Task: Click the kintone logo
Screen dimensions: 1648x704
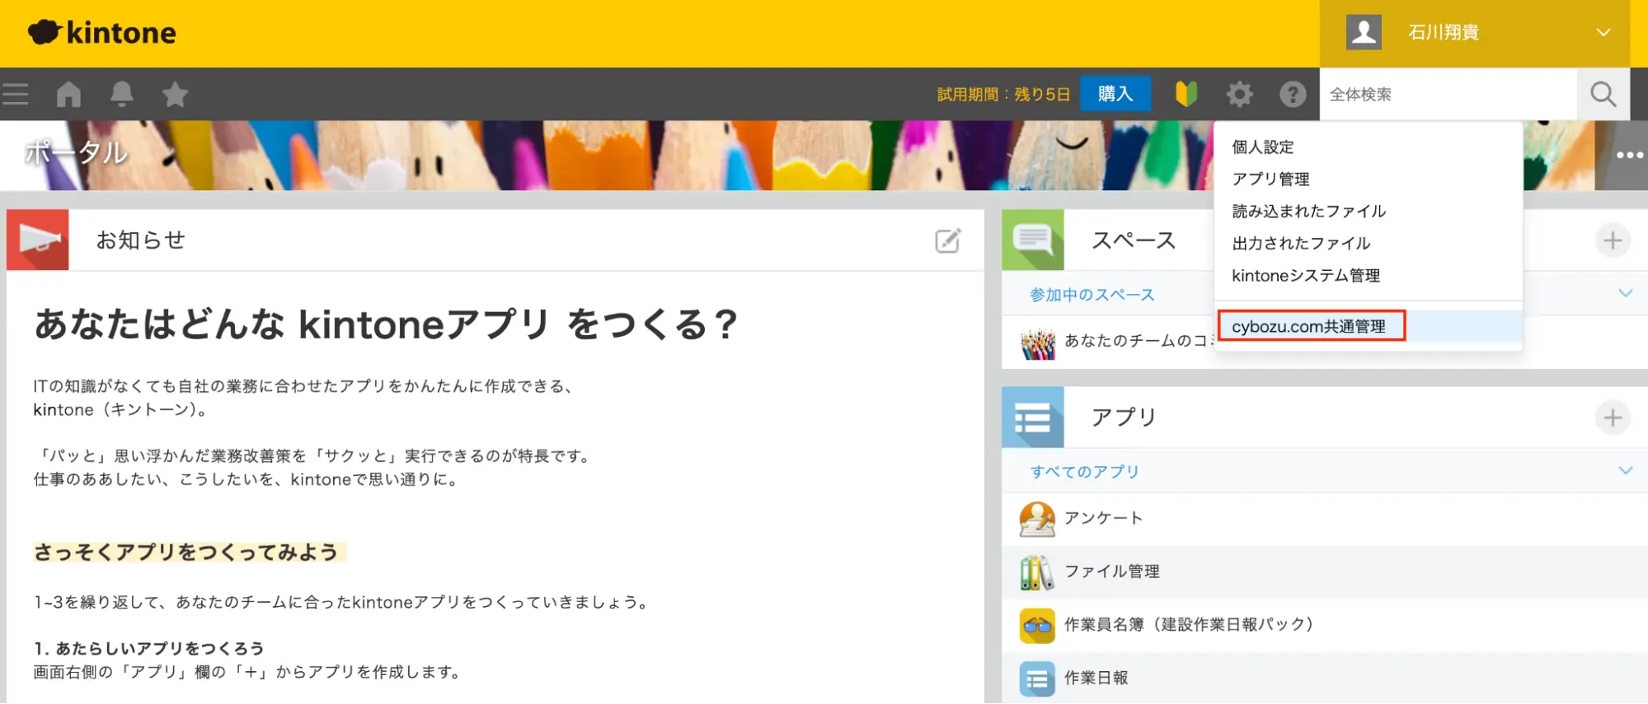Action: (x=102, y=33)
